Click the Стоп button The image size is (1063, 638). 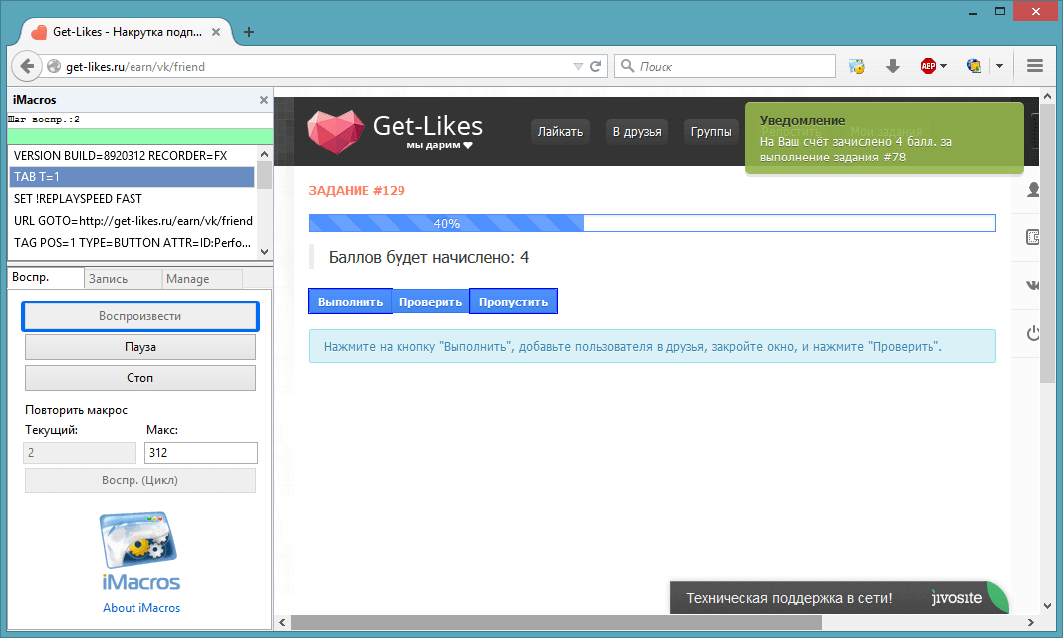pos(140,378)
